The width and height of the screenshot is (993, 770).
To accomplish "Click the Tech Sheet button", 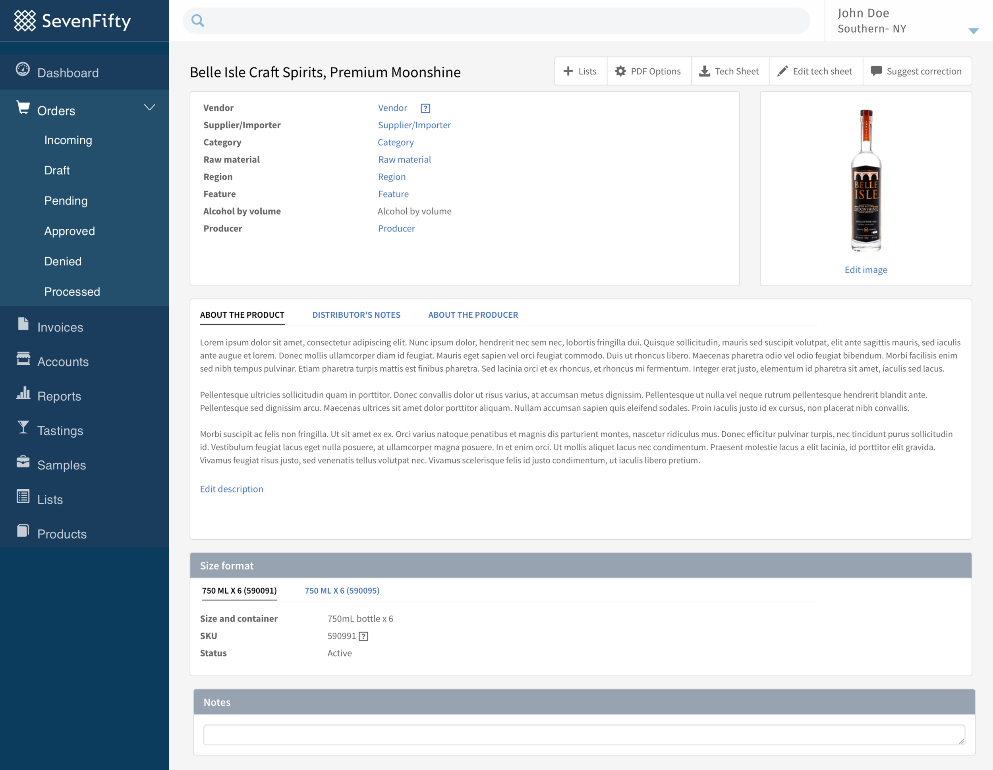I will pyautogui.click(x=730, y=71).
